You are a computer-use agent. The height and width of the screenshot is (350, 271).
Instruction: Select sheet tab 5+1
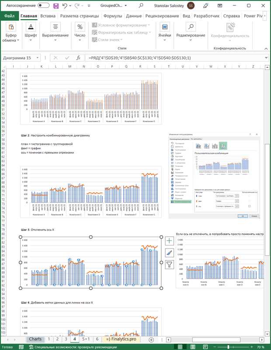(86, 339)
